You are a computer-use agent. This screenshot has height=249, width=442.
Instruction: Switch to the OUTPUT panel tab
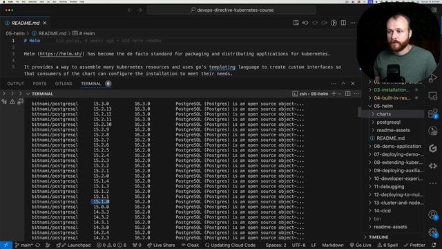15,84
